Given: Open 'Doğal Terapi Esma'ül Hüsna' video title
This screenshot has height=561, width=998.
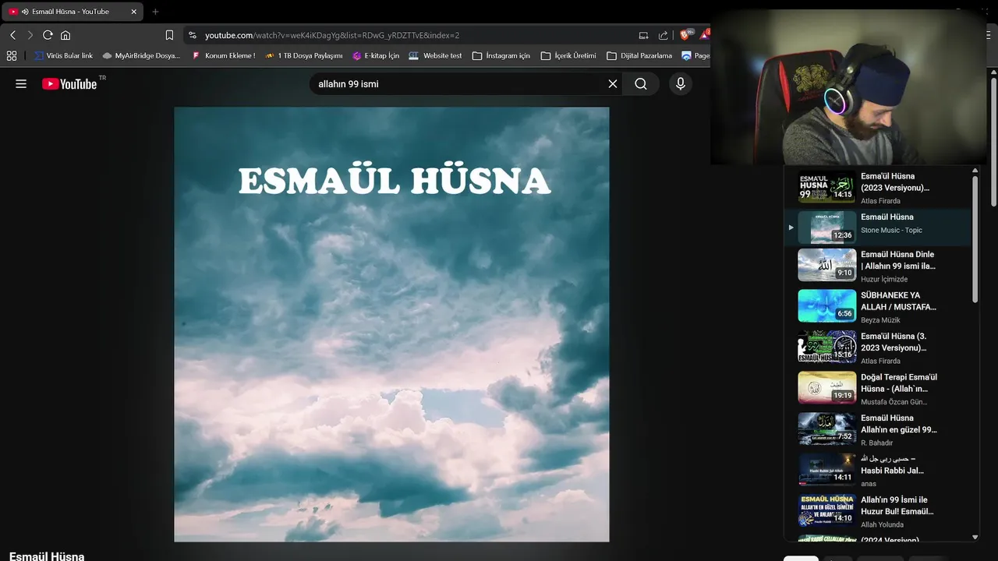Looking at the screenshot, I should [x=899, y=383].
